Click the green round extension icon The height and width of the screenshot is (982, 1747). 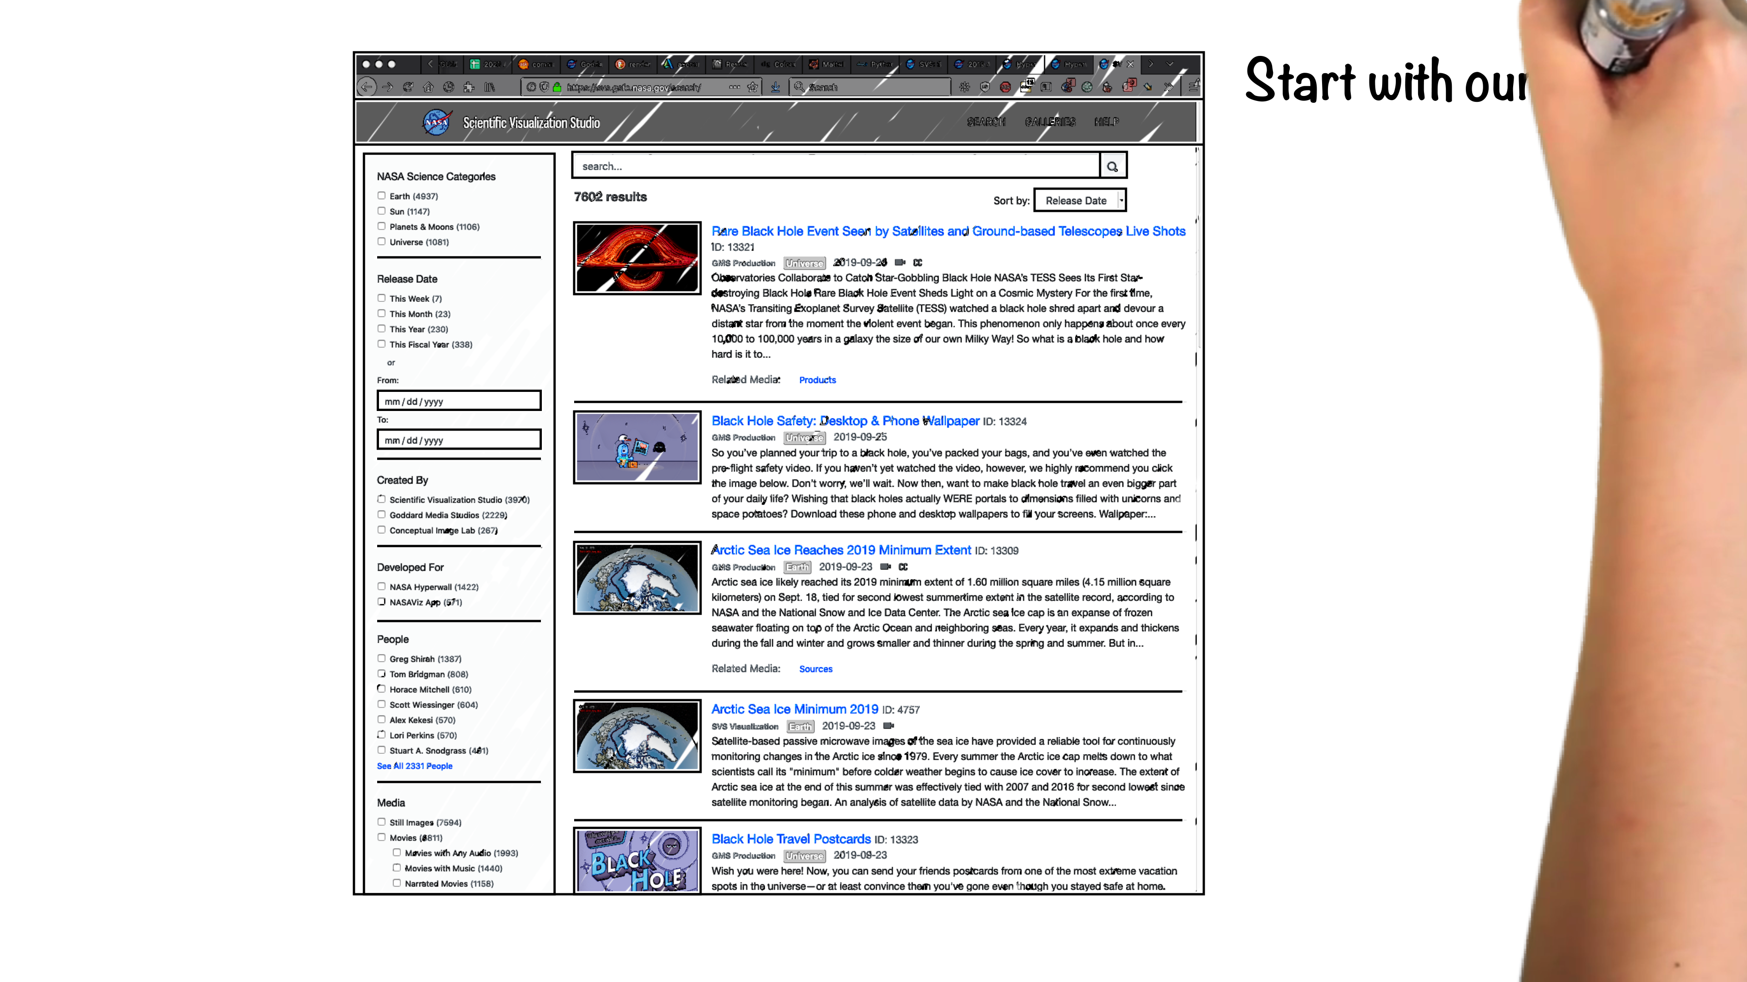pos(1086,87)
